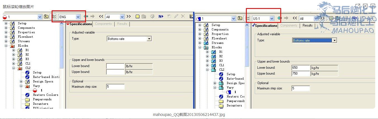The height and width of the screenshot is (119, 378).
Task: Click the green back arrow in left toolbar
Action: point(86,17)
